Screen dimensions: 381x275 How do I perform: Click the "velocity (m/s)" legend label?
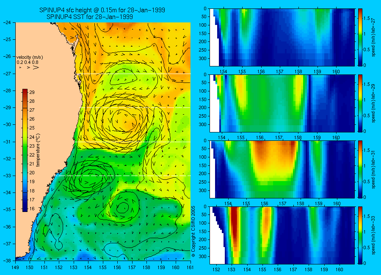pyautogui.click(x=30, y=58)
